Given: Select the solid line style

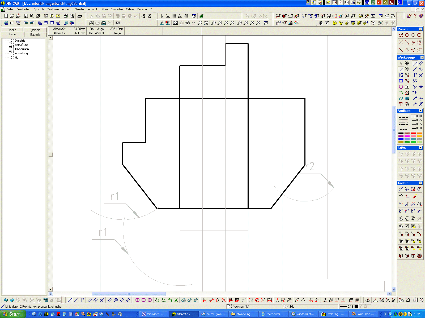Looking at the screenshot, I should 403,115.
